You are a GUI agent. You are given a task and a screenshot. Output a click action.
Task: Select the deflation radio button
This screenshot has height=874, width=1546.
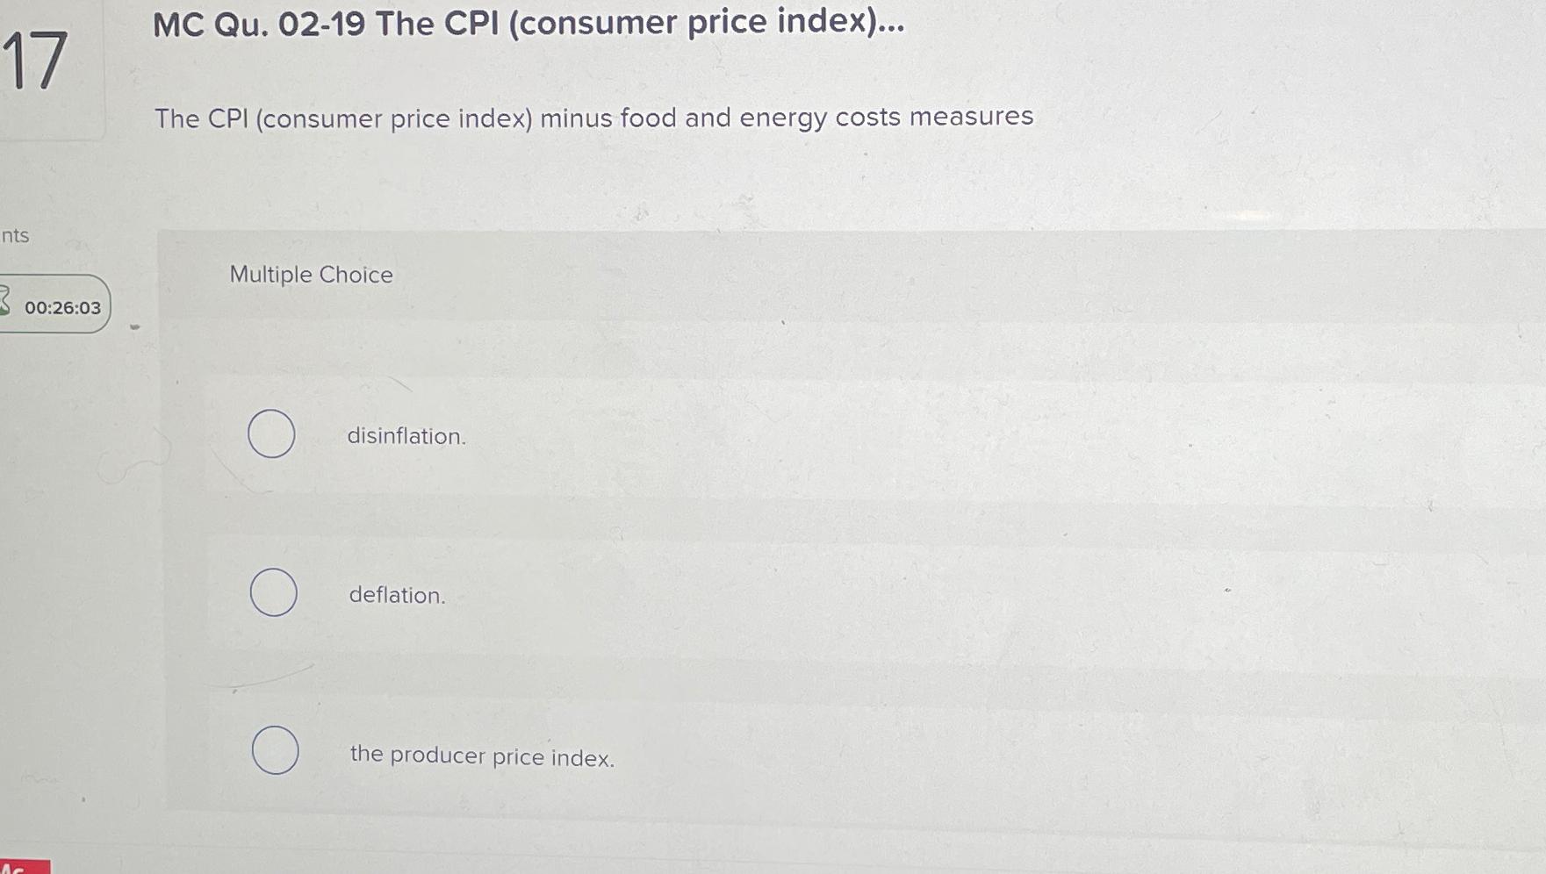[272, 593]
